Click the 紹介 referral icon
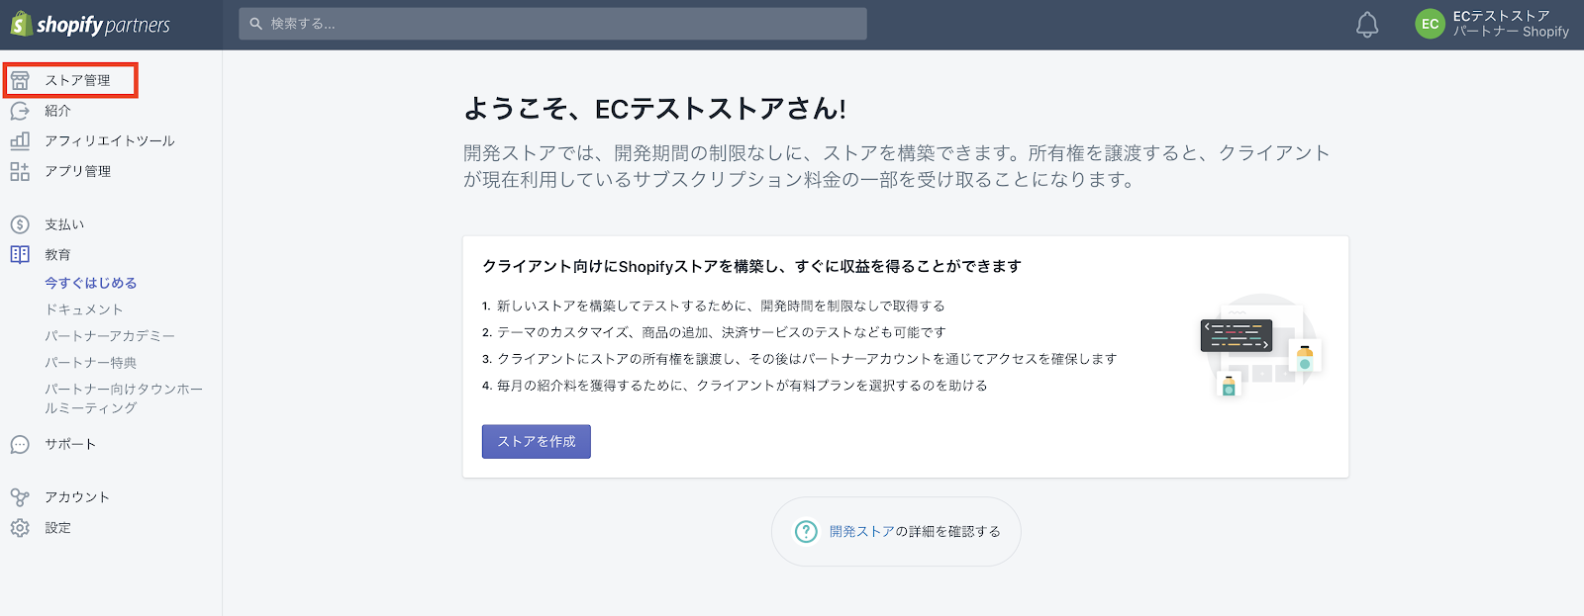Viewport: 1584px width, 616px height. click(20, 111)
